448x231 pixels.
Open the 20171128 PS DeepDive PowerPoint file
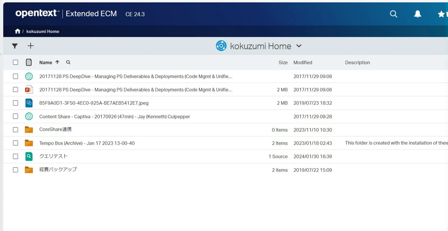(x=136, y=90)
